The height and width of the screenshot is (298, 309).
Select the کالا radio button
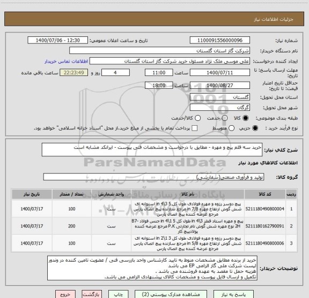click(x=246, y=118)
